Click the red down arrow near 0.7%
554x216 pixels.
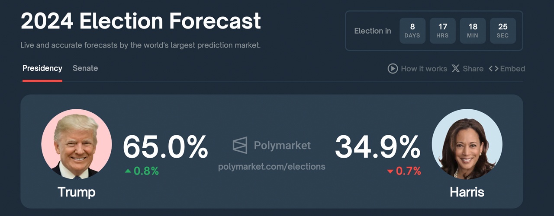click(x=390, y=172)
